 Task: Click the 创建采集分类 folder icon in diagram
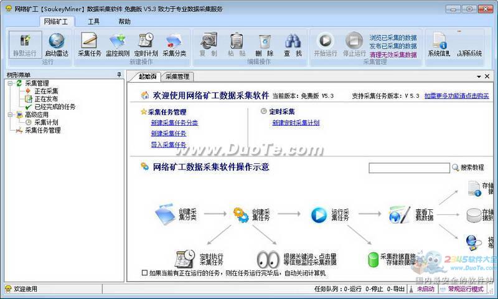[166, 214]
